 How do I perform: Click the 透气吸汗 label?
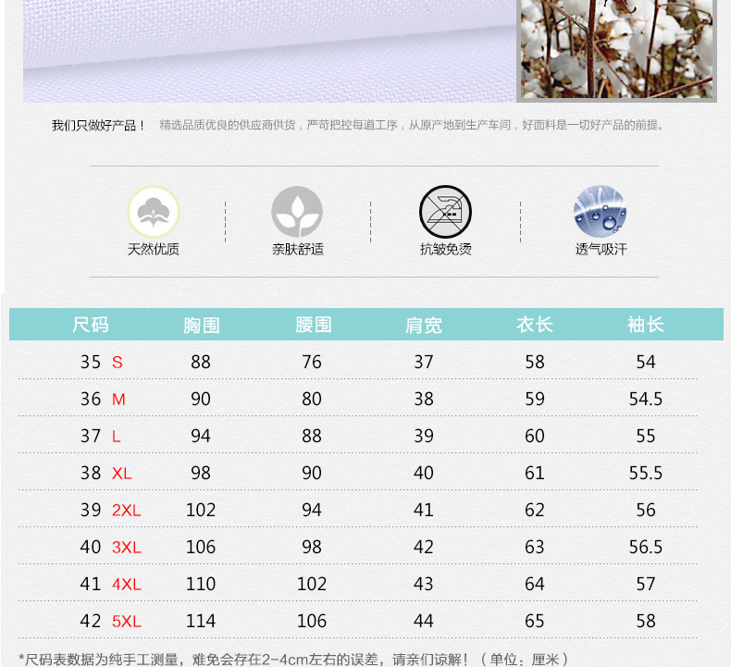(601, 250)
